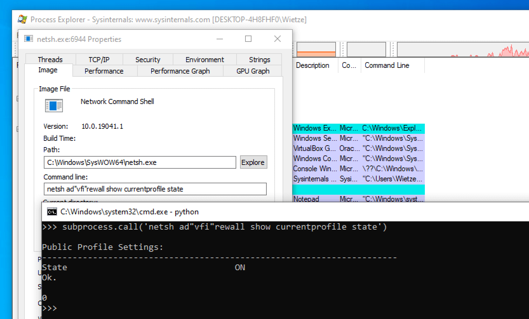This screenshot has width=529, height=319.
Task: Click the State ON line in console
Action: click(x=144, y=267)
